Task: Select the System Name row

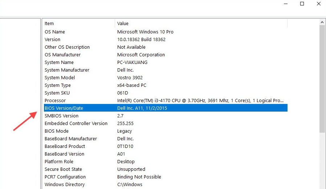Action: click(x=166, y=63)
